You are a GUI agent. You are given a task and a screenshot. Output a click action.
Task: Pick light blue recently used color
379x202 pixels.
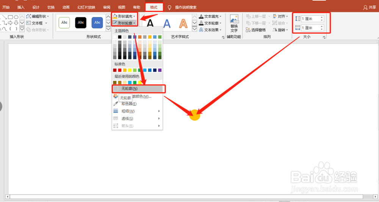[130, 83]
